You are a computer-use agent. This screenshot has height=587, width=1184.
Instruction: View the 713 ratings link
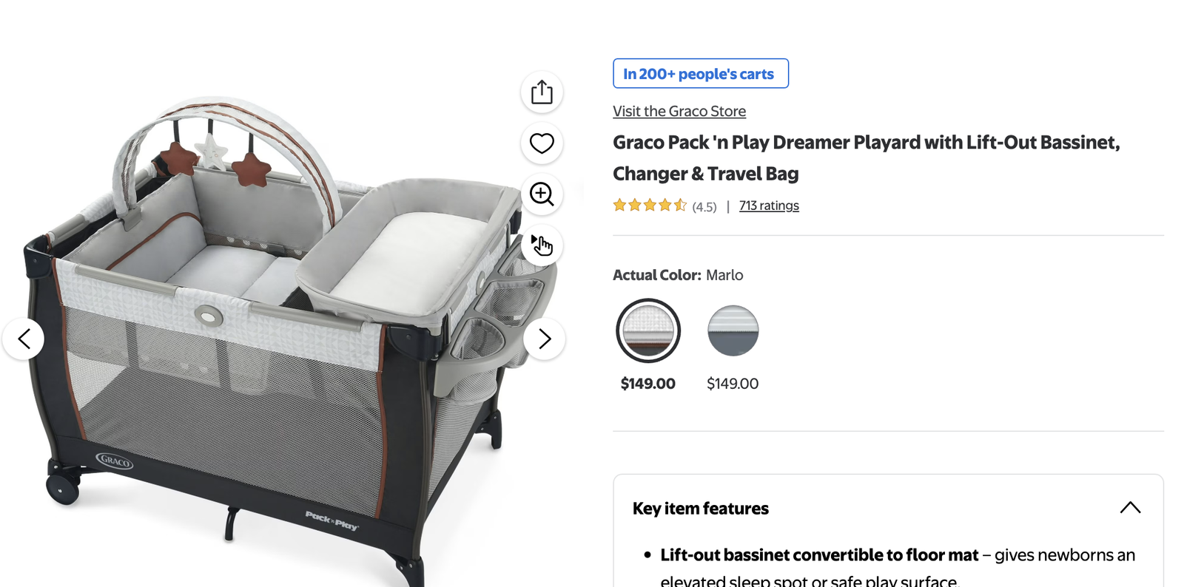coord(769,206)
